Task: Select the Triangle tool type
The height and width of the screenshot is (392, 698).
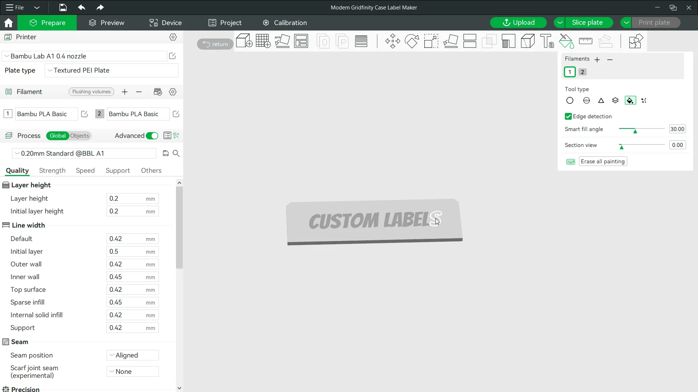Action: point(601,101)
